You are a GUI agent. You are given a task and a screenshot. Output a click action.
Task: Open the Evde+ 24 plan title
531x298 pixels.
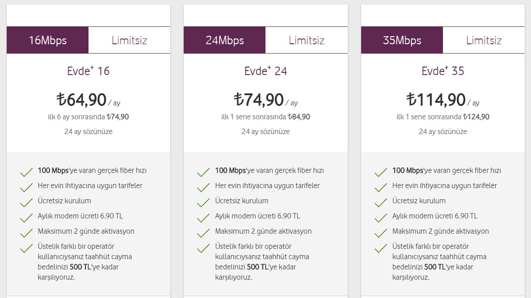point(265,71)
